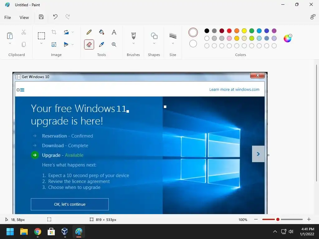
Task: Click the vertical scrollbar
Action: pyautogui.click(x=317, y=123)
